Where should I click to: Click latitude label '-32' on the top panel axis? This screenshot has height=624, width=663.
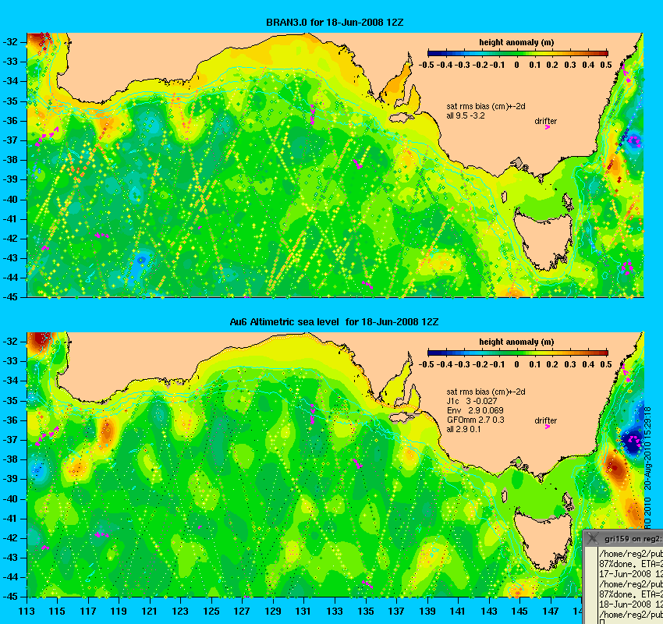point(10,42)
